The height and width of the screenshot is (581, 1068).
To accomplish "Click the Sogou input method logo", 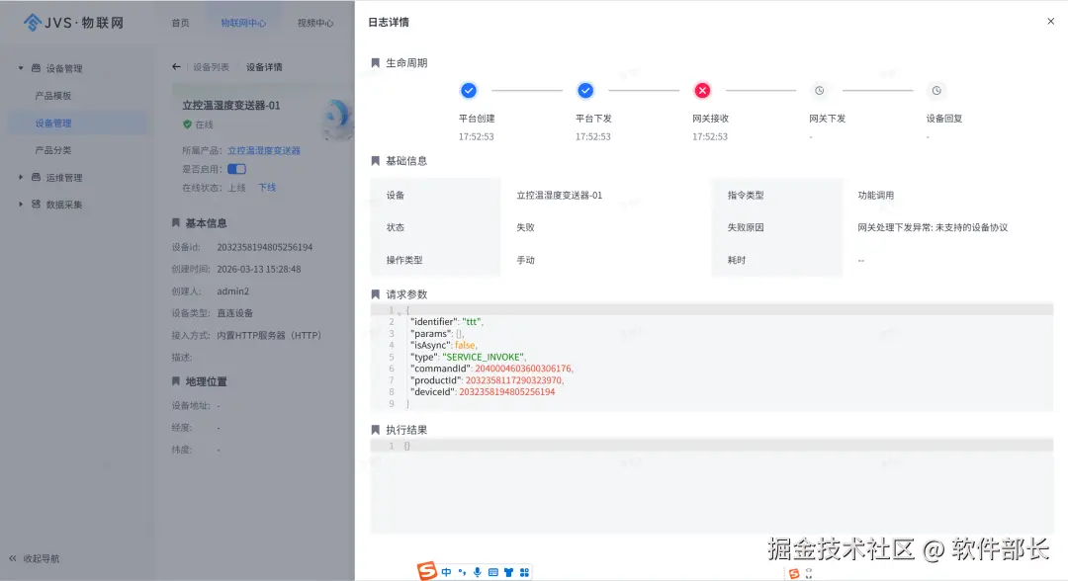I will (427, 571).
